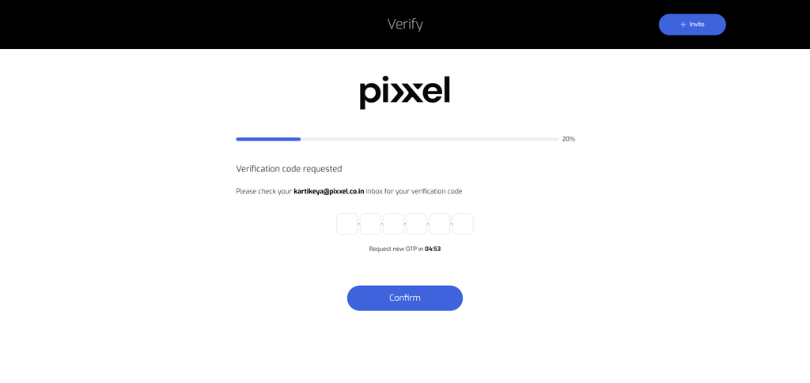
Task: Select the kartikeya@pixxel.co.in email address
Action: point(329,191)
